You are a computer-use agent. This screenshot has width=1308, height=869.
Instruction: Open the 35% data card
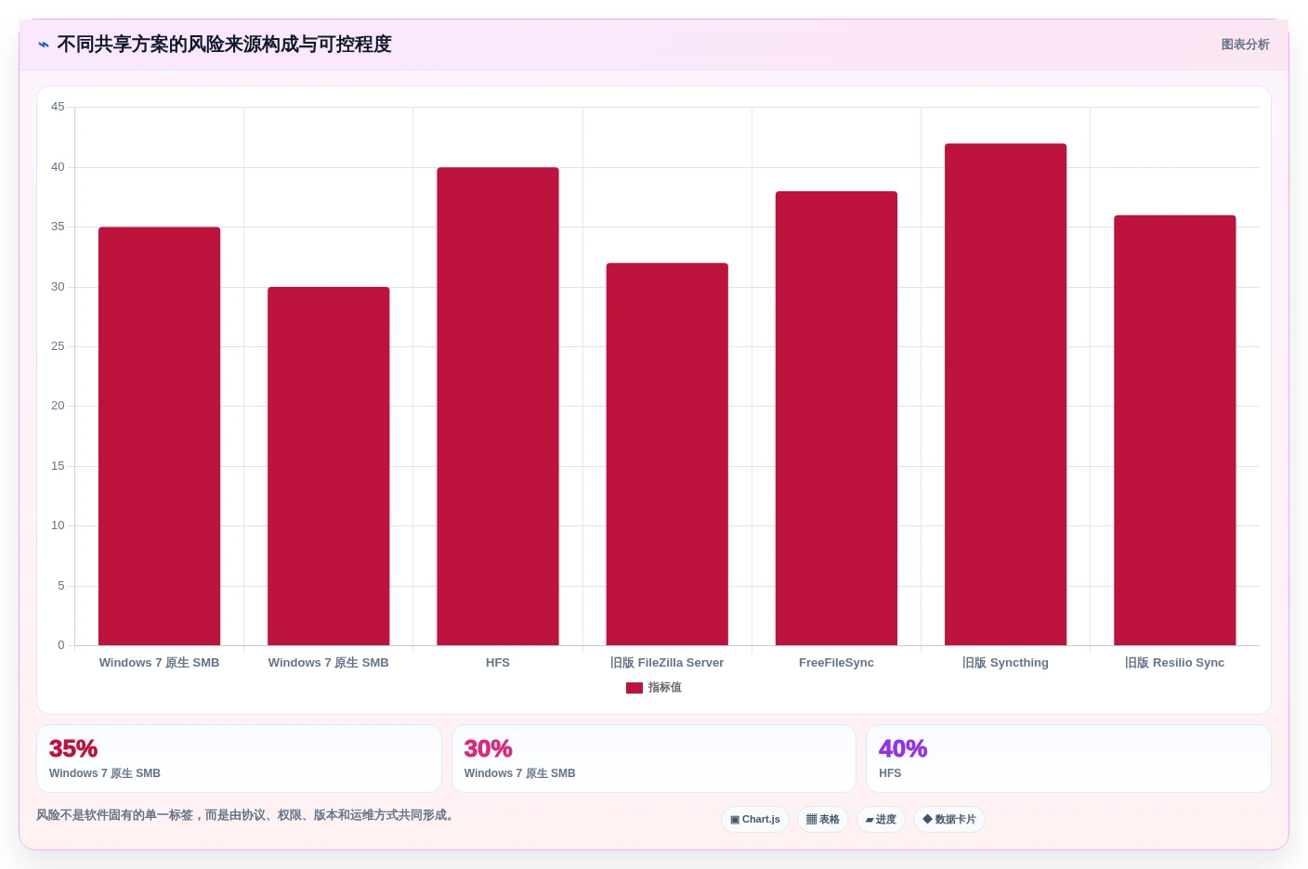[x=239, y=759]
